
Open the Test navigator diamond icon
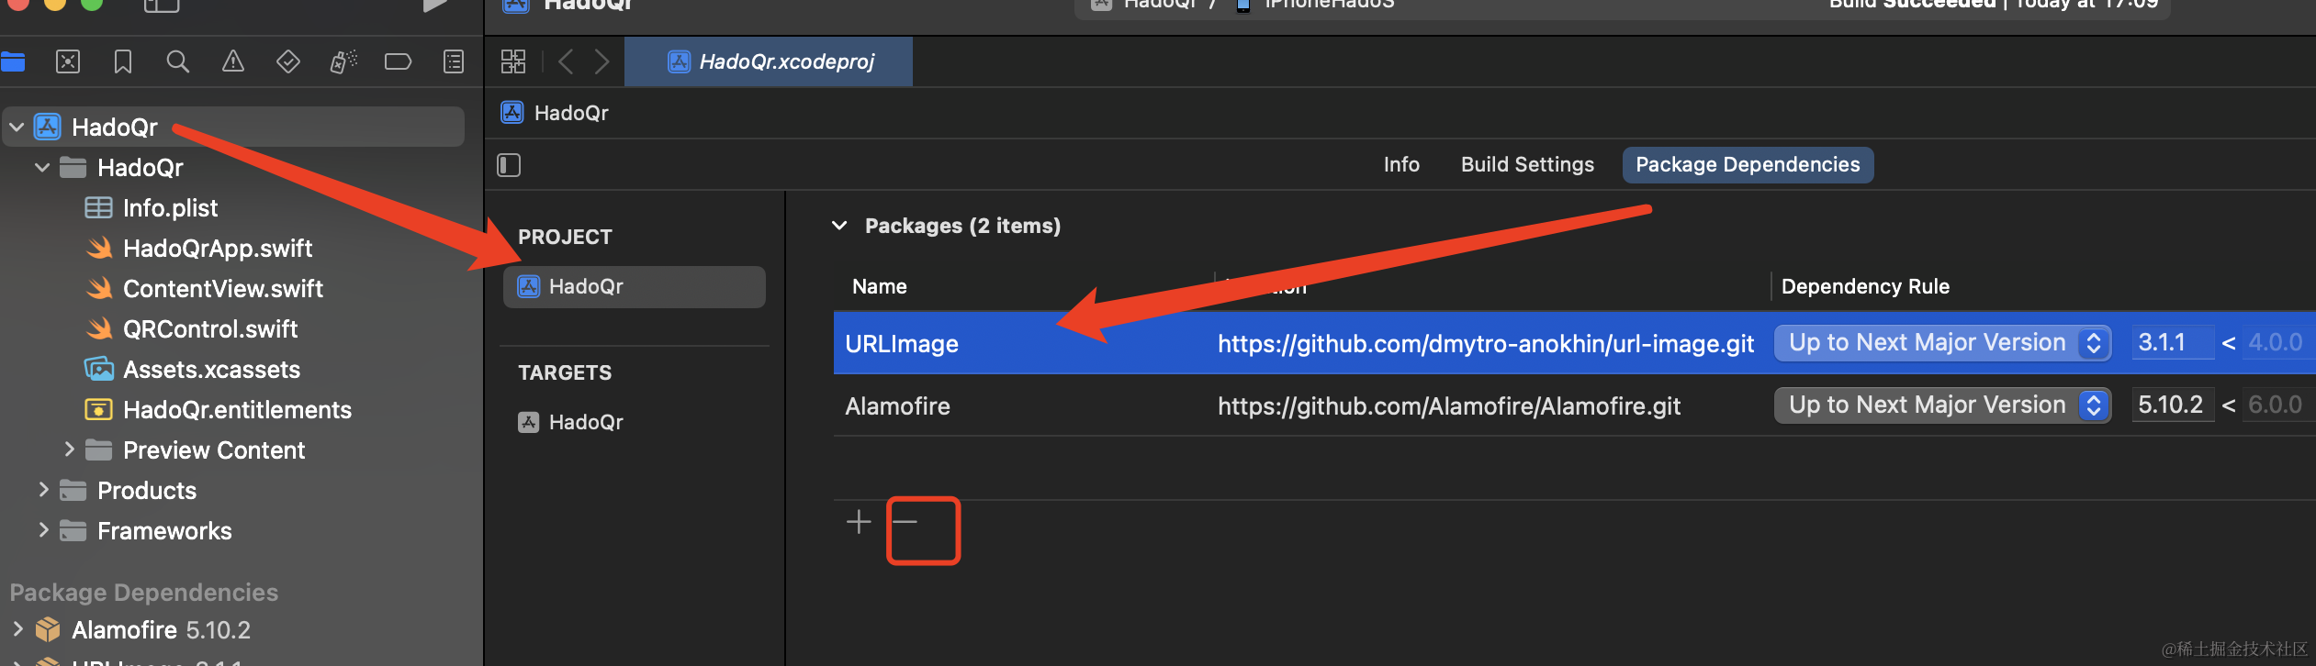click(288, 62)
